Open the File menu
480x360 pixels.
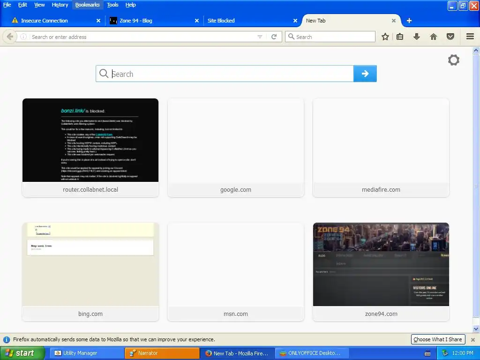(7, 5)
